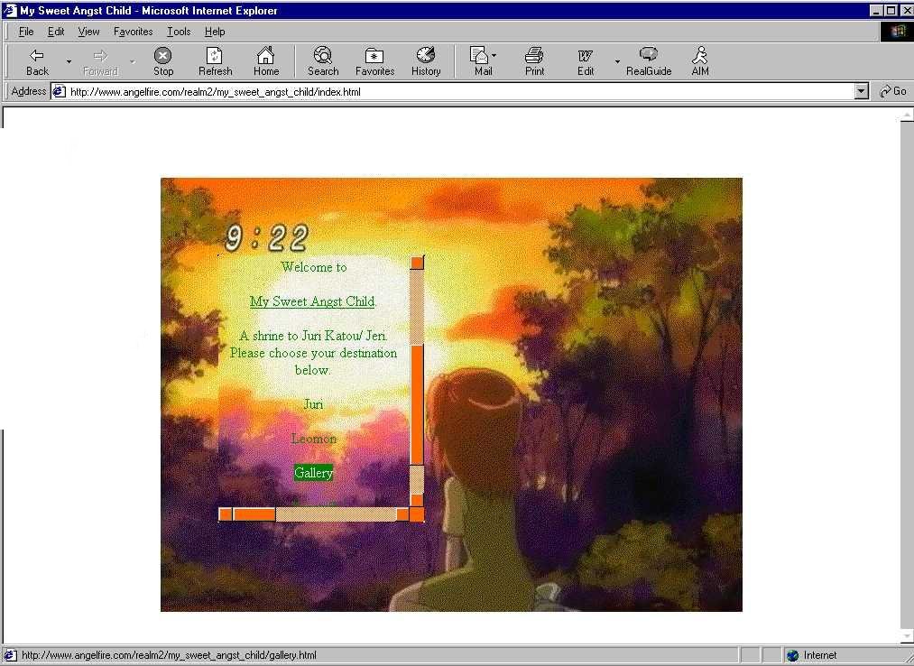Click the Internet zone globe in status bar
Screen dimensions: 914x666
point(792,655)
